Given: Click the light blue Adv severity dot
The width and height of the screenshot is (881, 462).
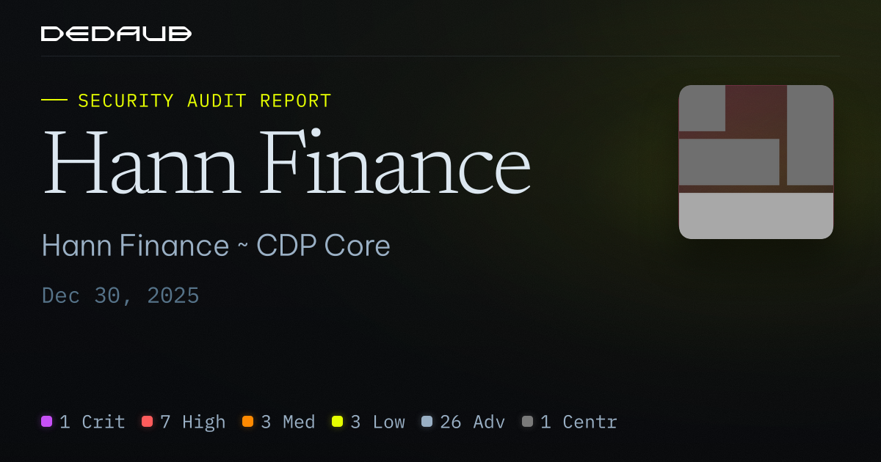Looking at the screenshot, I should click(x=427, y=422).
